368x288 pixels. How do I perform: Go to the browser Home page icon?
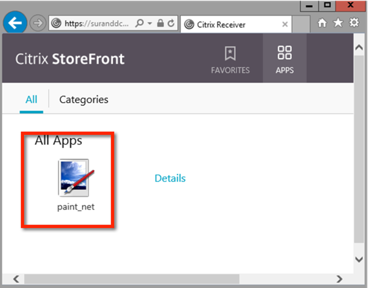point(322,23)
